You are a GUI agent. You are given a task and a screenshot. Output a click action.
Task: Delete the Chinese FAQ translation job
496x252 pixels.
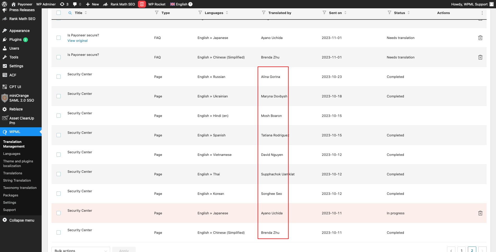click(480, 57)
